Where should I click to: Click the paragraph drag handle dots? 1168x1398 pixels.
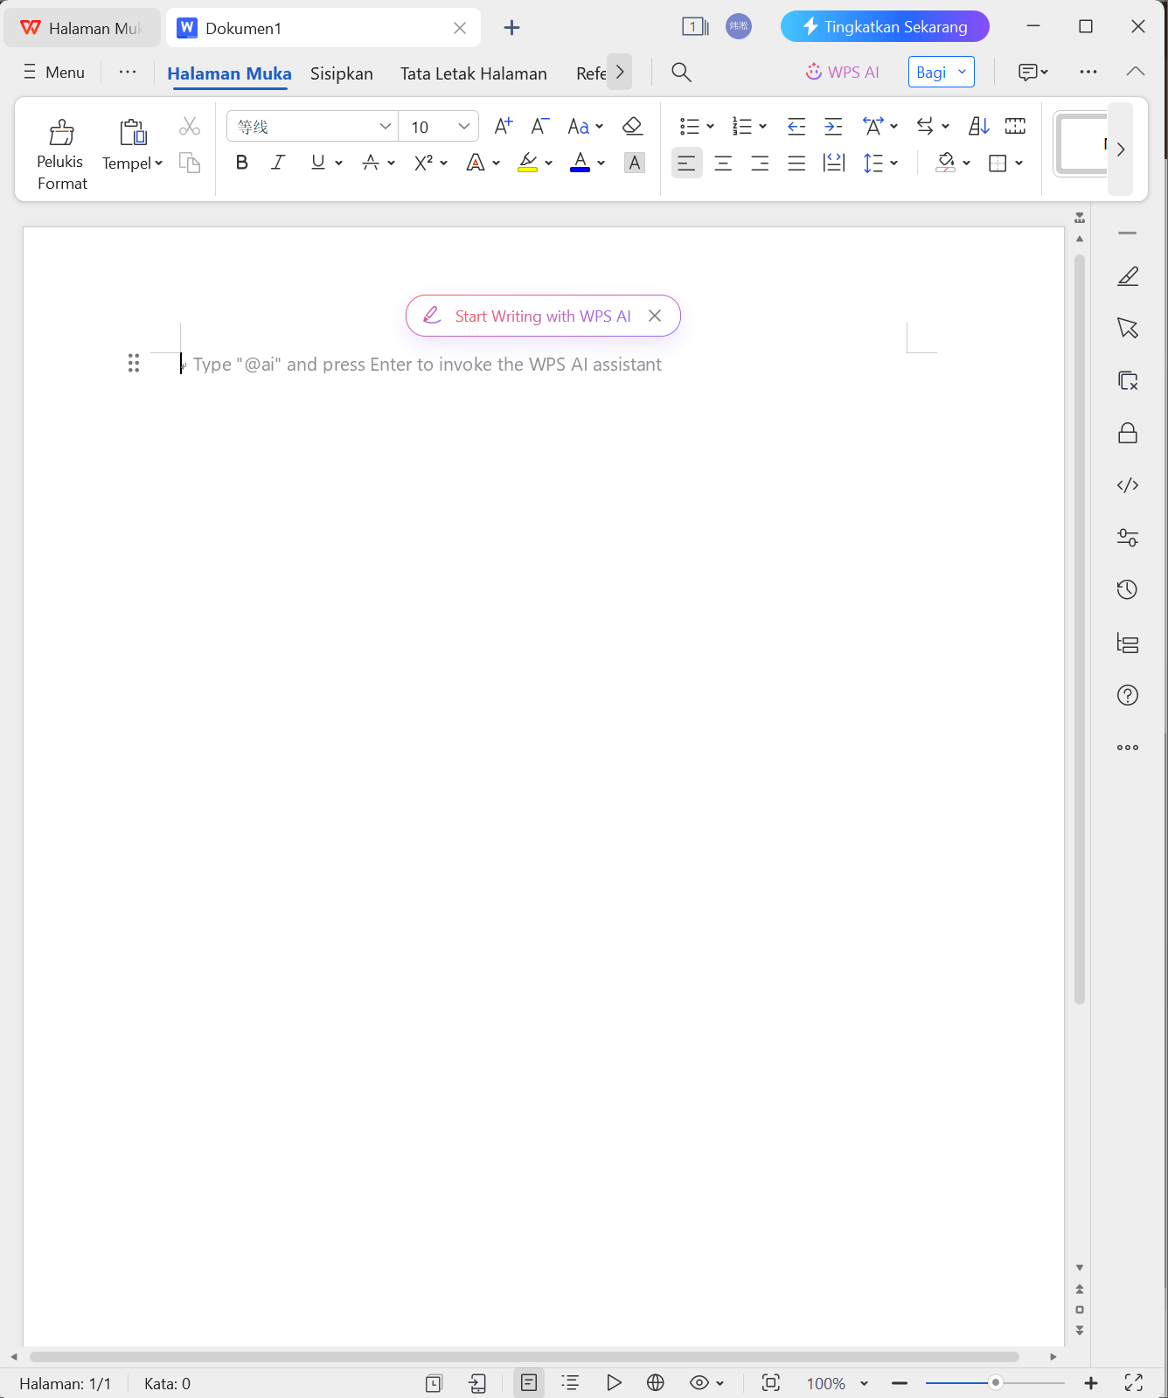(134, 363)
